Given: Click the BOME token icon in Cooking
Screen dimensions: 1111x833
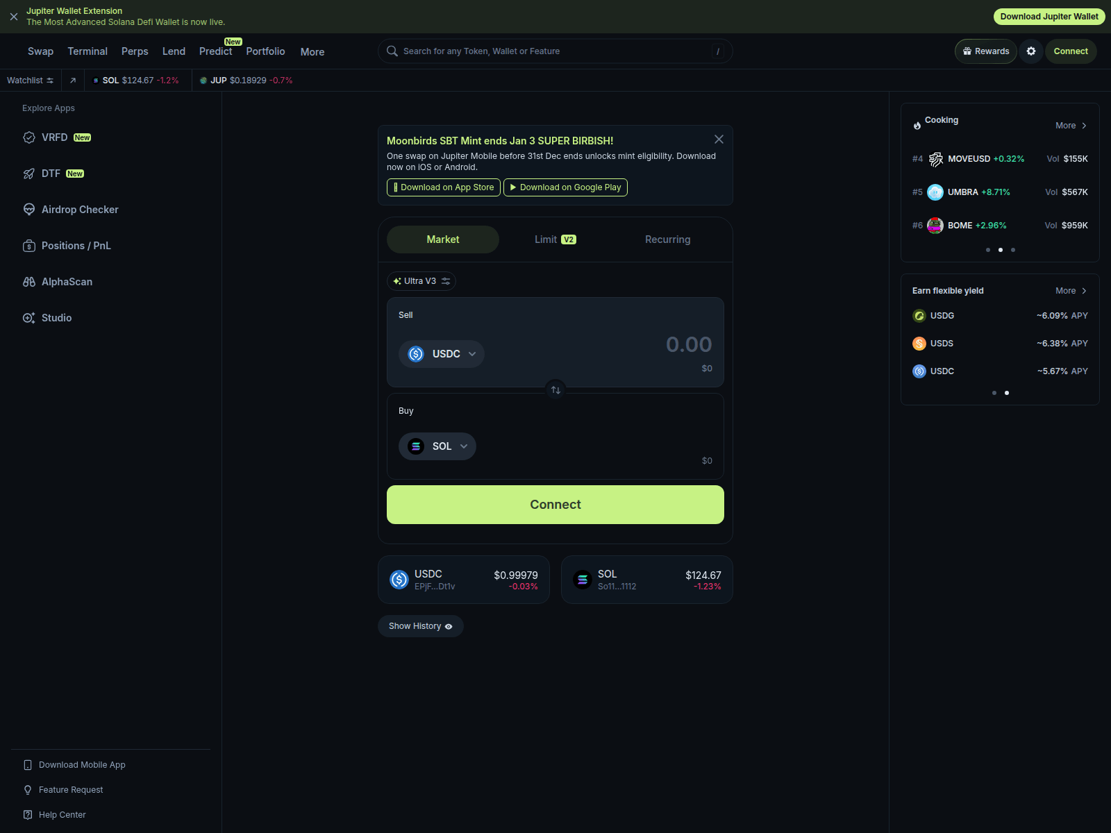Looking at the screenshot, I should [935, 226].
